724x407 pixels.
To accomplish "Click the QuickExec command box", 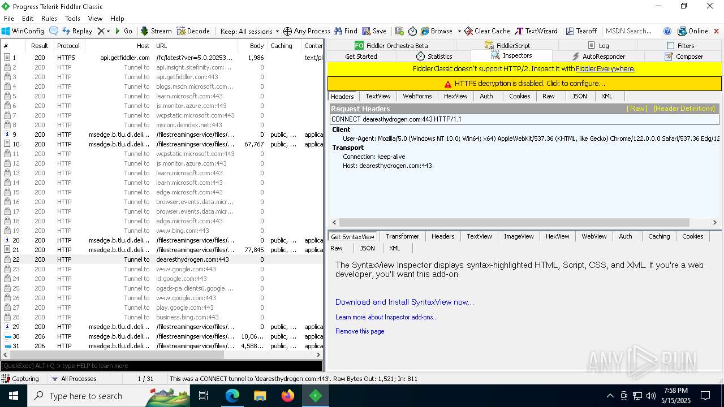I will click(162, 366).
